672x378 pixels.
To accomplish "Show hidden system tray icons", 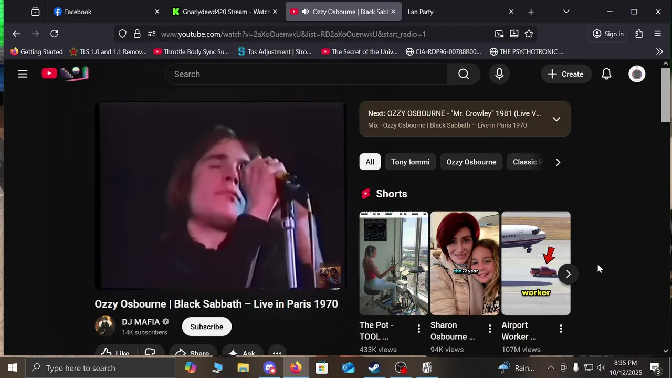I will click(x=551, y=368).
